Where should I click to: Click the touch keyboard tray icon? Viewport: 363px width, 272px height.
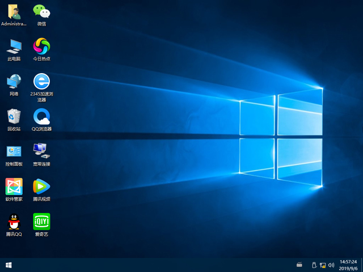pyautogui.click(x=299, y=265)
